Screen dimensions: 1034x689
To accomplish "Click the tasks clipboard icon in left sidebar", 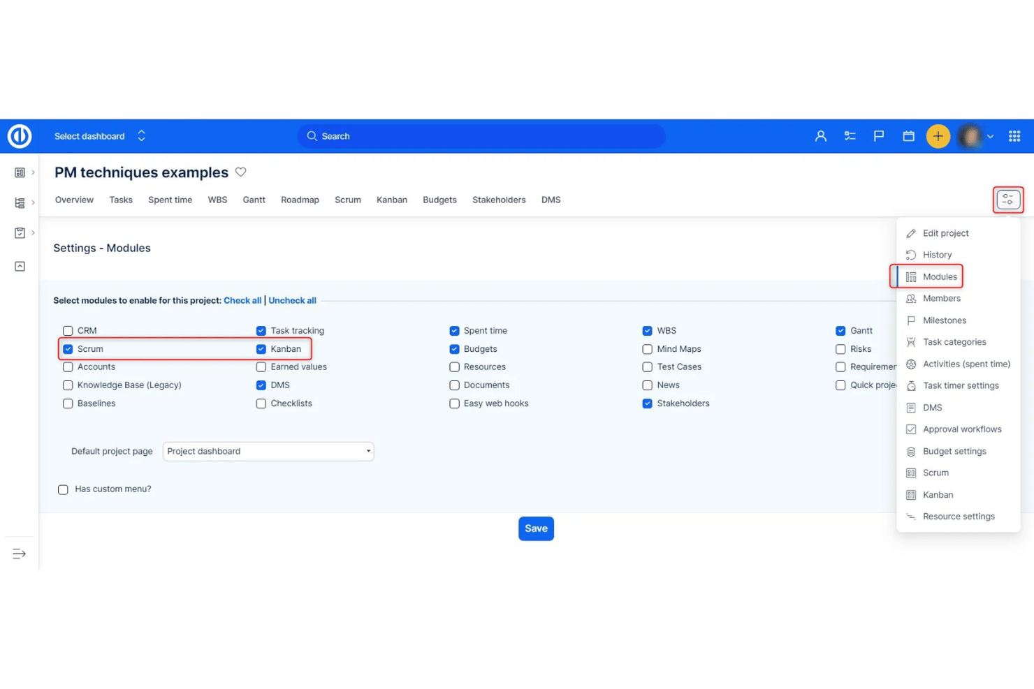I will [20, 232].
